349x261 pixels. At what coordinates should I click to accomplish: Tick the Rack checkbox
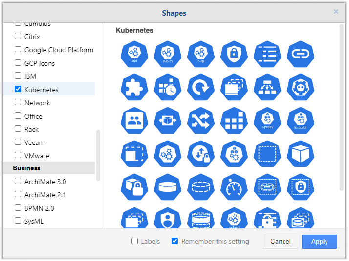18,129
